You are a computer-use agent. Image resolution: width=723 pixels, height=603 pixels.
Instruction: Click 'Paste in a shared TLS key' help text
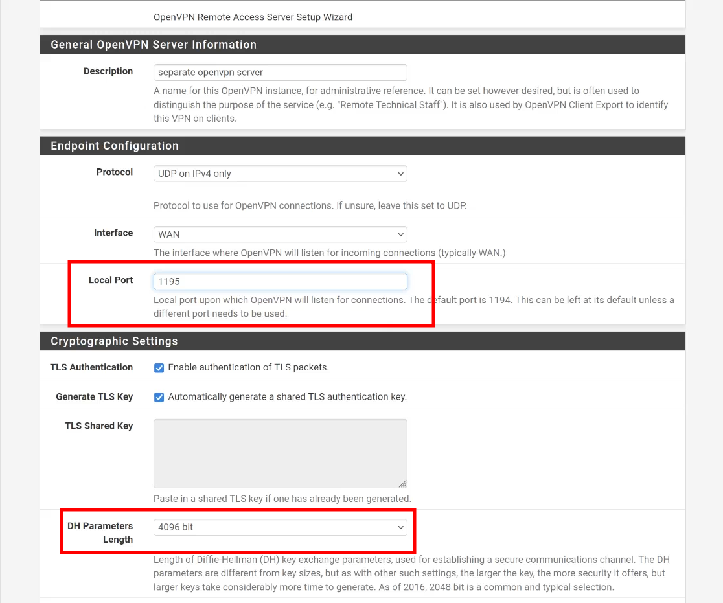(x=282, y=499)
